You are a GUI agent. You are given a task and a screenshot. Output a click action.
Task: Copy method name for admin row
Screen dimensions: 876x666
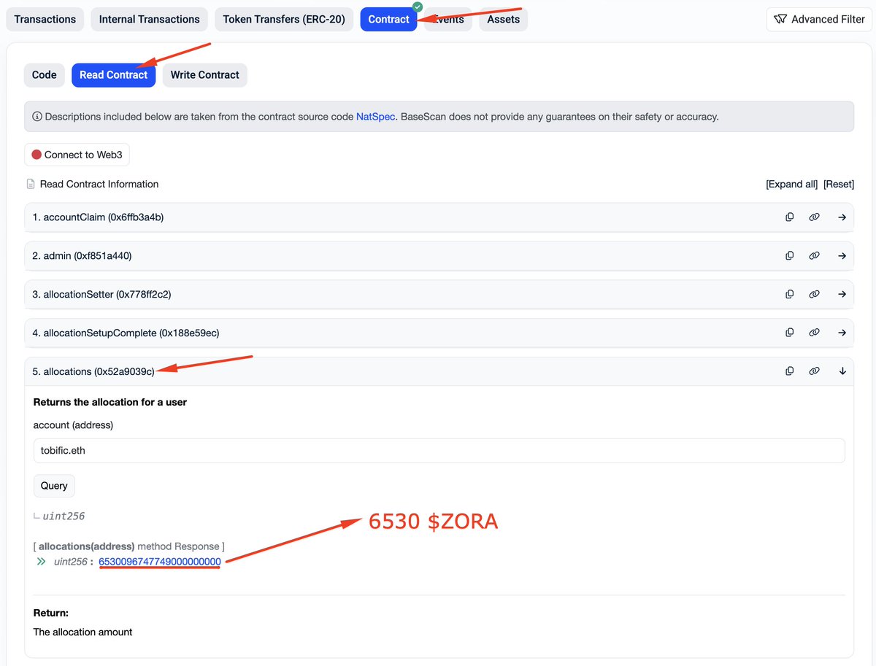789,256
